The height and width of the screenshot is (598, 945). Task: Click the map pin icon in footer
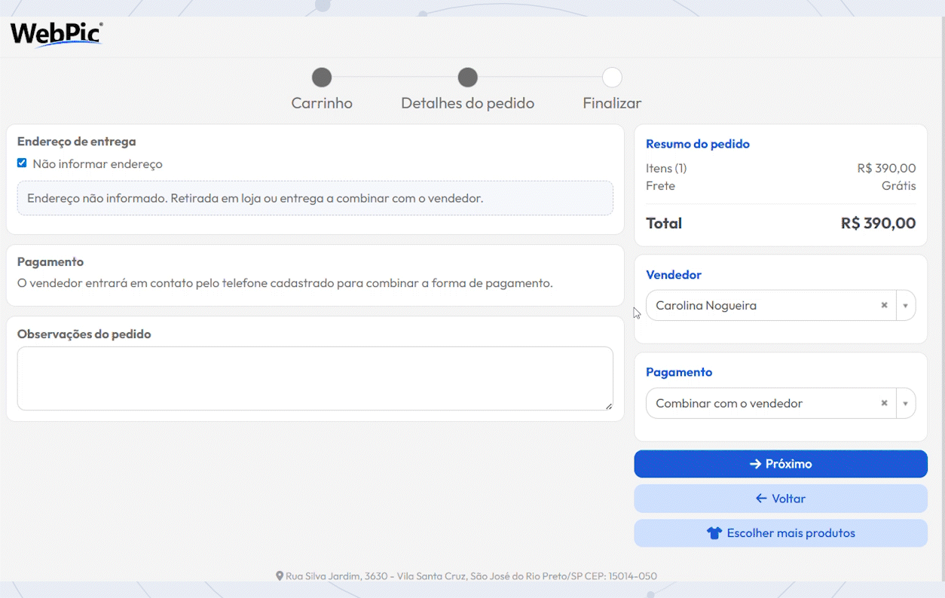pos(280,576)
